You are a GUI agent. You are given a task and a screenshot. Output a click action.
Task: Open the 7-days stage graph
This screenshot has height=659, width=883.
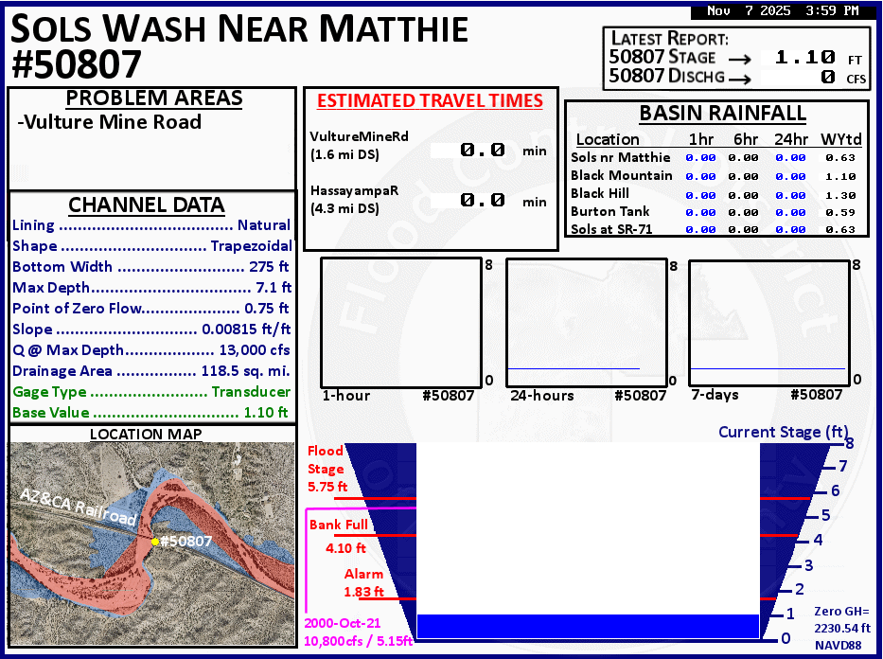(768, 322)
